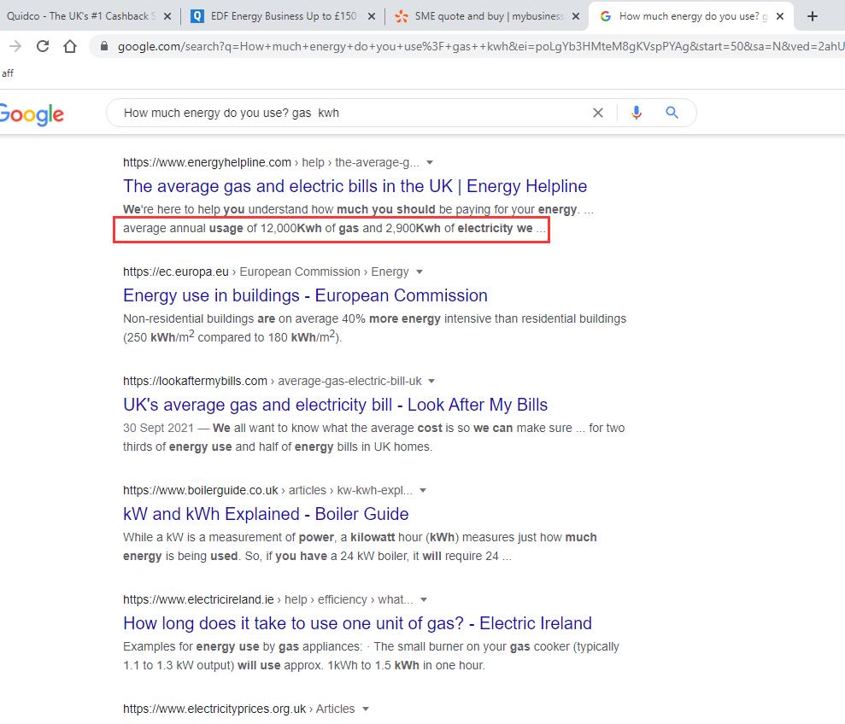Clear the search query with the X icon
The width and height of the screenshot is (845, 724).
tap(597, 113)
